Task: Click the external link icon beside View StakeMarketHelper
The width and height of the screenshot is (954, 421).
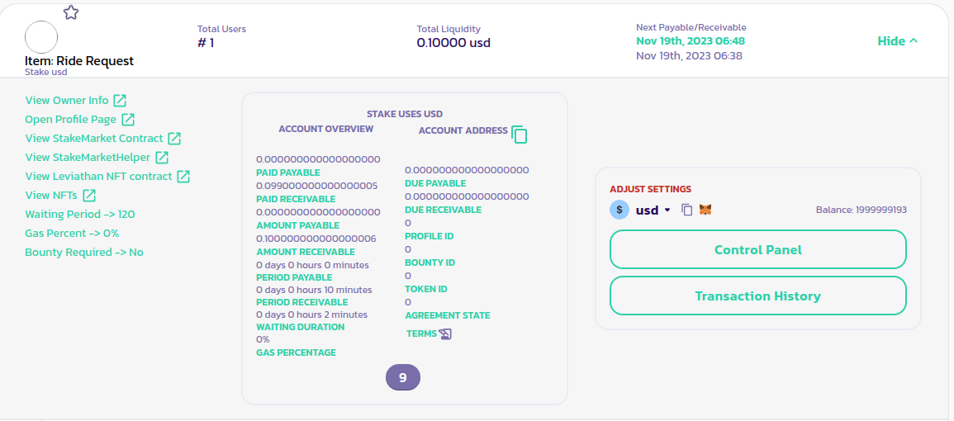Action: pos(162,157)
